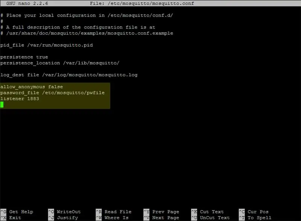Click the path /var/run/mosquitto.pid
The width and height of the screenshot is (301, 221).
coord(60,45)
